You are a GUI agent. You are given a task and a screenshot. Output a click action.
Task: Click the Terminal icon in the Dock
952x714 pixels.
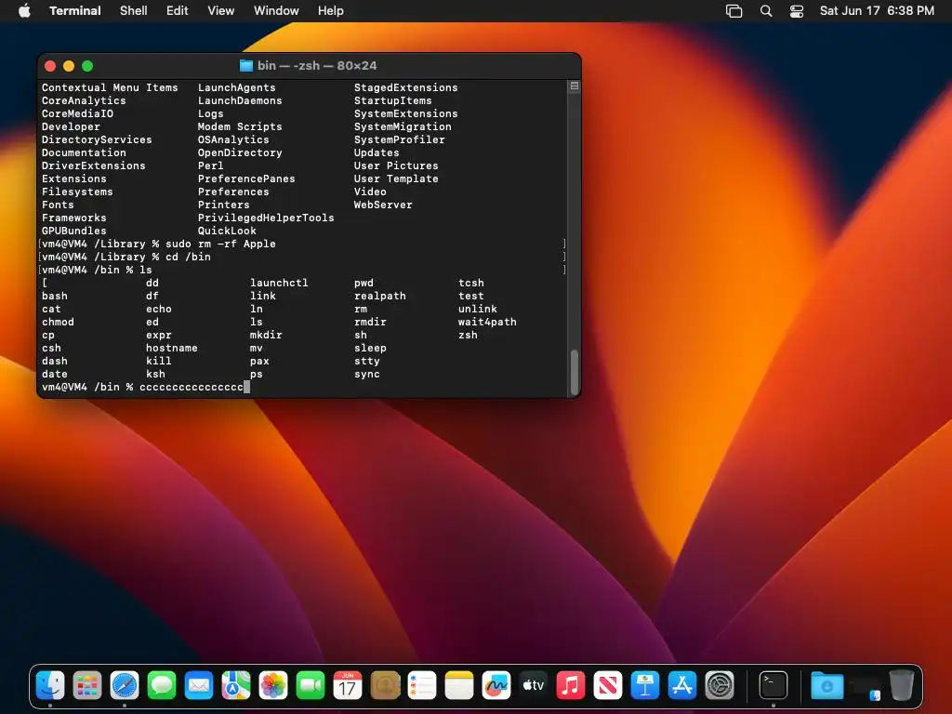[x=773, y=685]
